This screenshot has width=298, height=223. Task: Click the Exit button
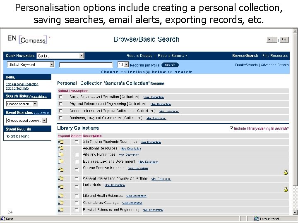click(x=284, y=40)
